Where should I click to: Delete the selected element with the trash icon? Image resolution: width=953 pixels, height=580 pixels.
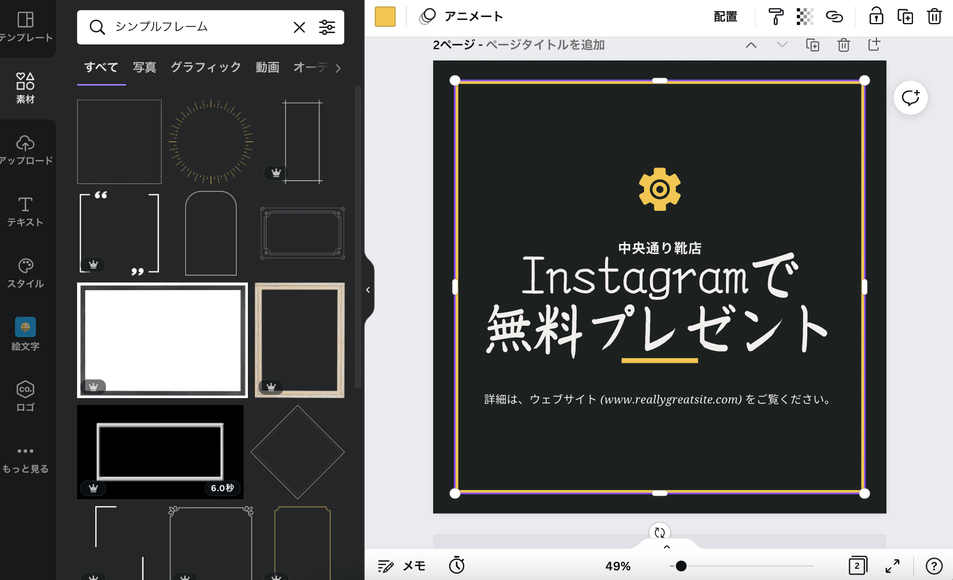click(x=934, y=17)
